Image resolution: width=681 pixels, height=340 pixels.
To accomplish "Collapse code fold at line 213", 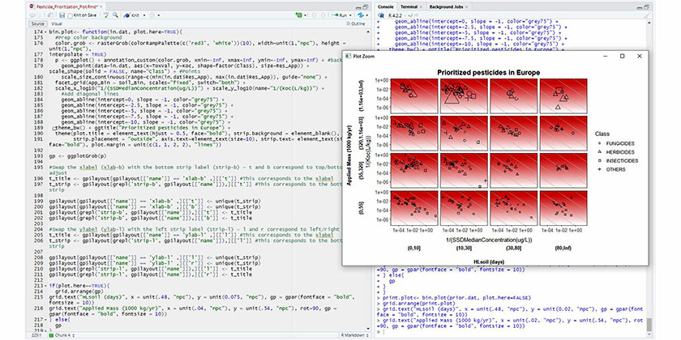I will coord(46,286).
